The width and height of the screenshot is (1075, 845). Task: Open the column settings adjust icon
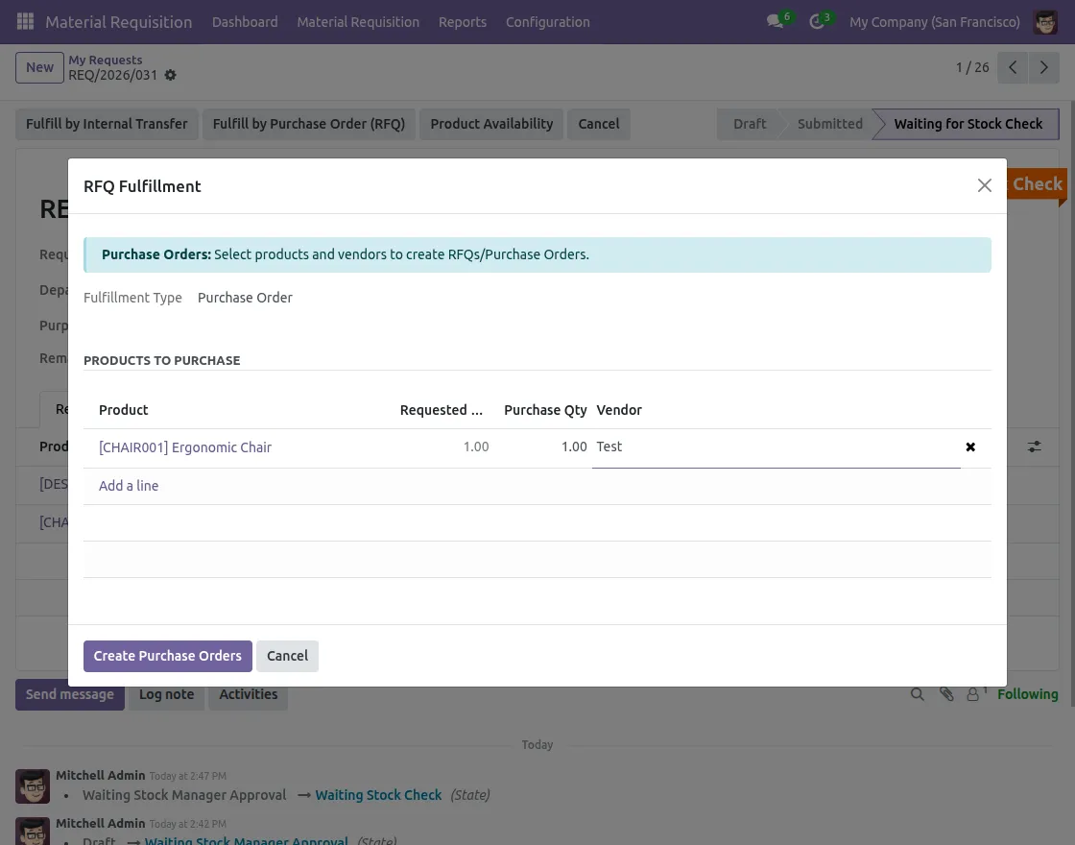1035,447
